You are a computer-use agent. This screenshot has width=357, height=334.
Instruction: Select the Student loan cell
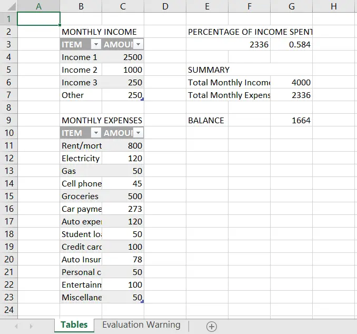coord(81,234)
